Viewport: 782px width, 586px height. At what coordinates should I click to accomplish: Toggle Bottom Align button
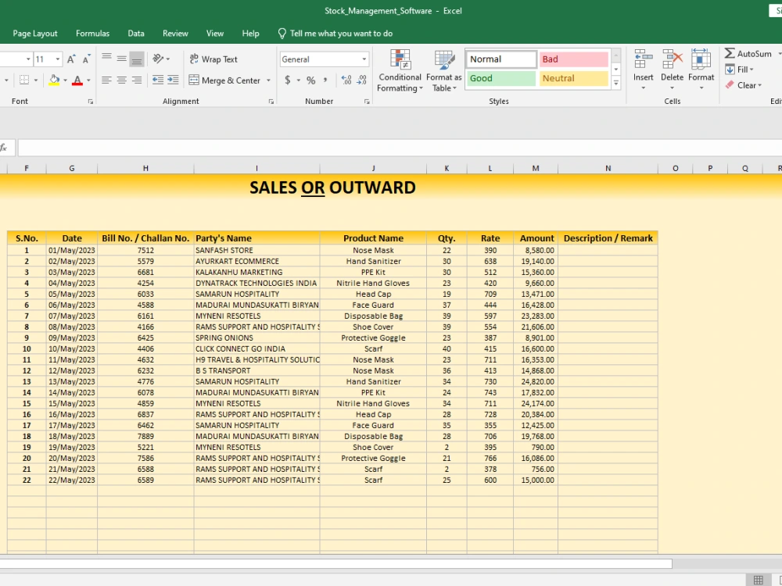(137, 59)
